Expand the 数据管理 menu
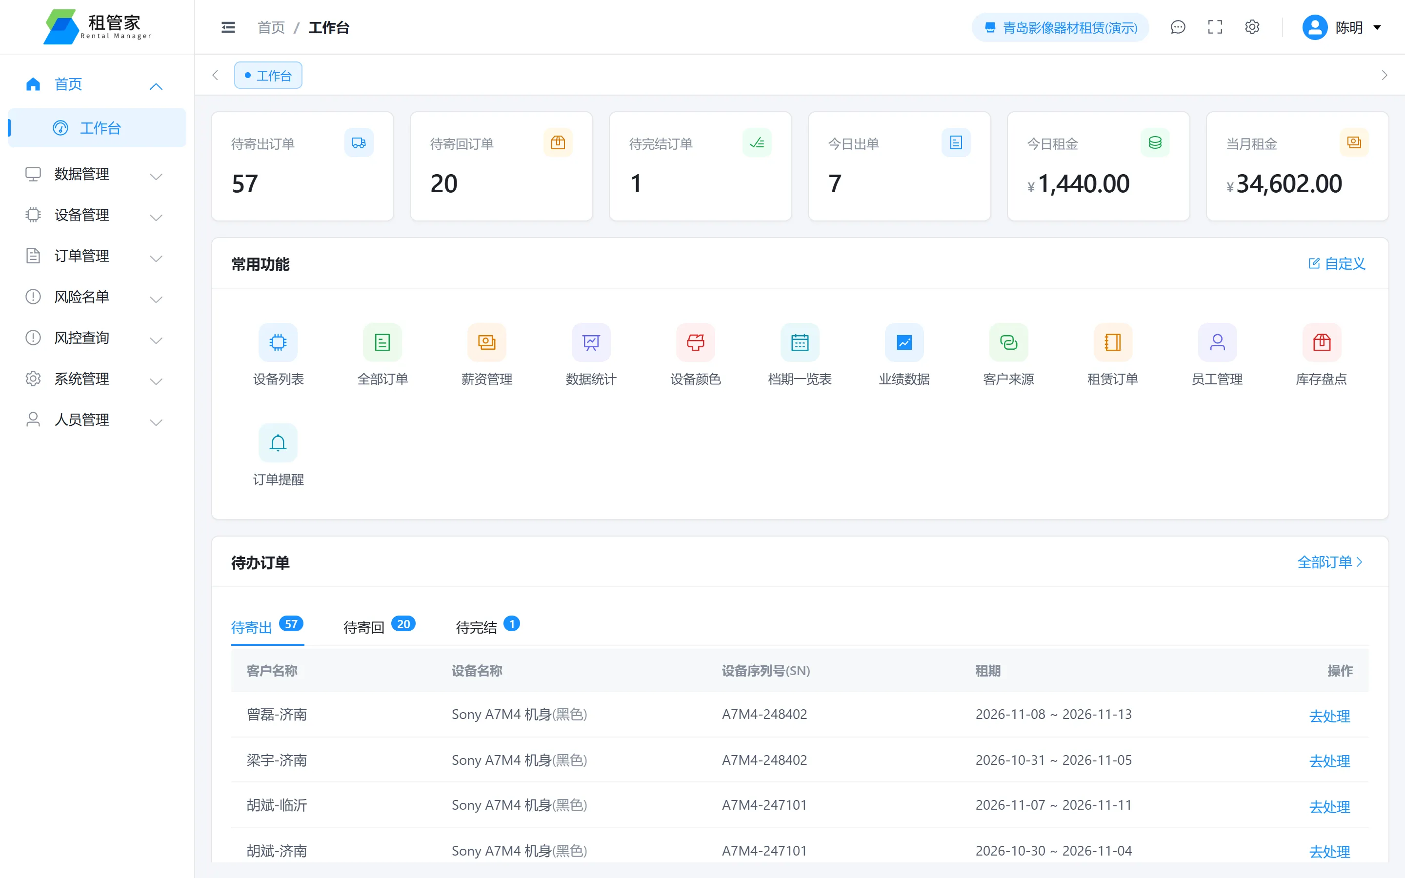Screen dimensions: 1405x878 coord(97,174)
